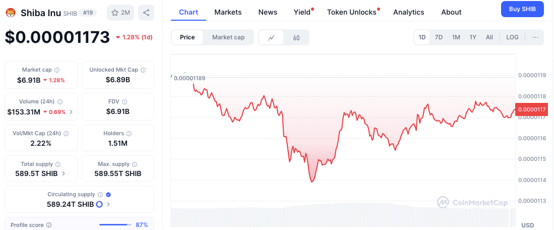
Task: Toggle LOG scale on chart
Action: tap(512, 37)
